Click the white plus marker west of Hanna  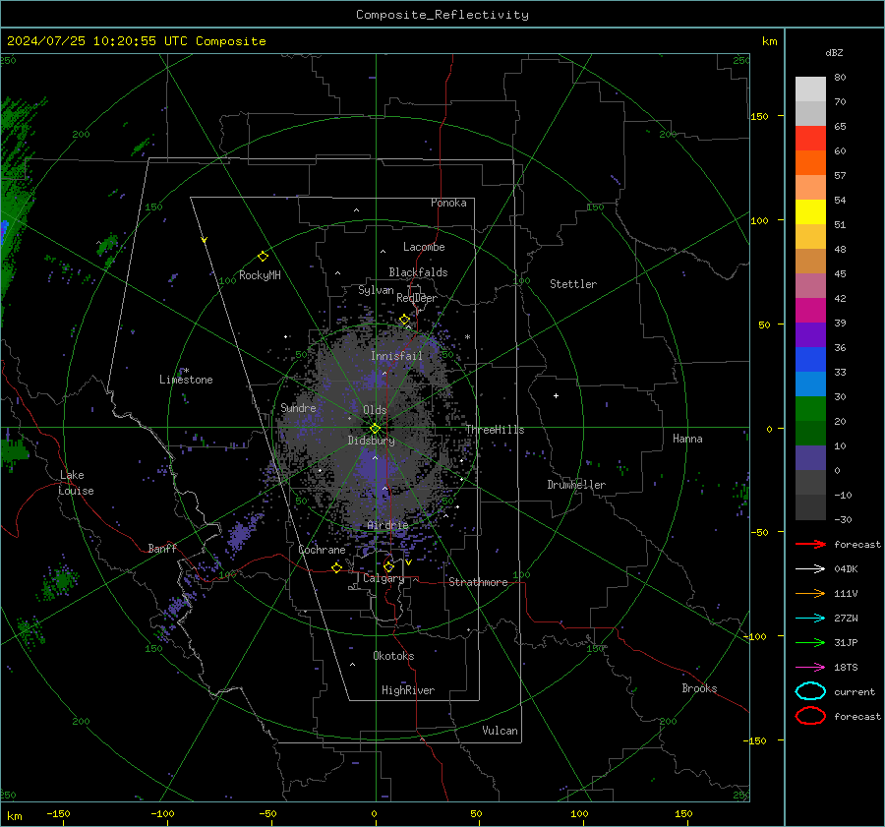pos(556,395)
